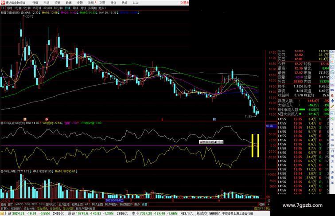Open the 窗口 tab at bottom

[11, 204]
